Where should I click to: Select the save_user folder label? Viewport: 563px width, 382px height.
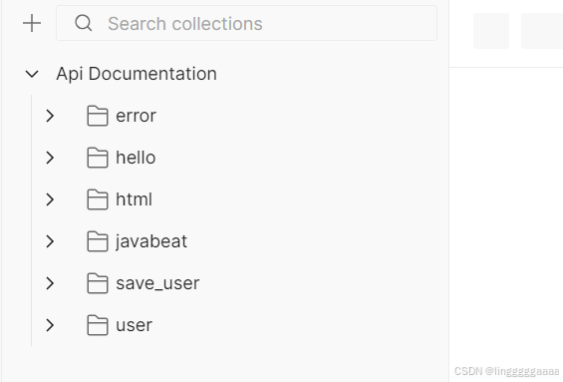coord(157,283)
